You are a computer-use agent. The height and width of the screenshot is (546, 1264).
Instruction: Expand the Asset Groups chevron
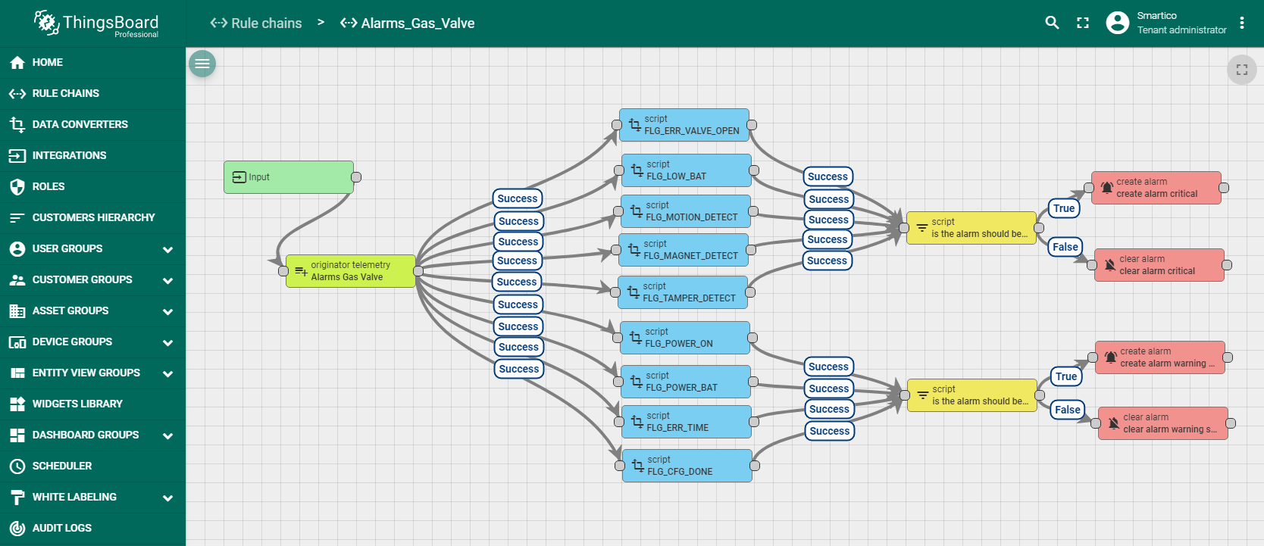point(167,311)
